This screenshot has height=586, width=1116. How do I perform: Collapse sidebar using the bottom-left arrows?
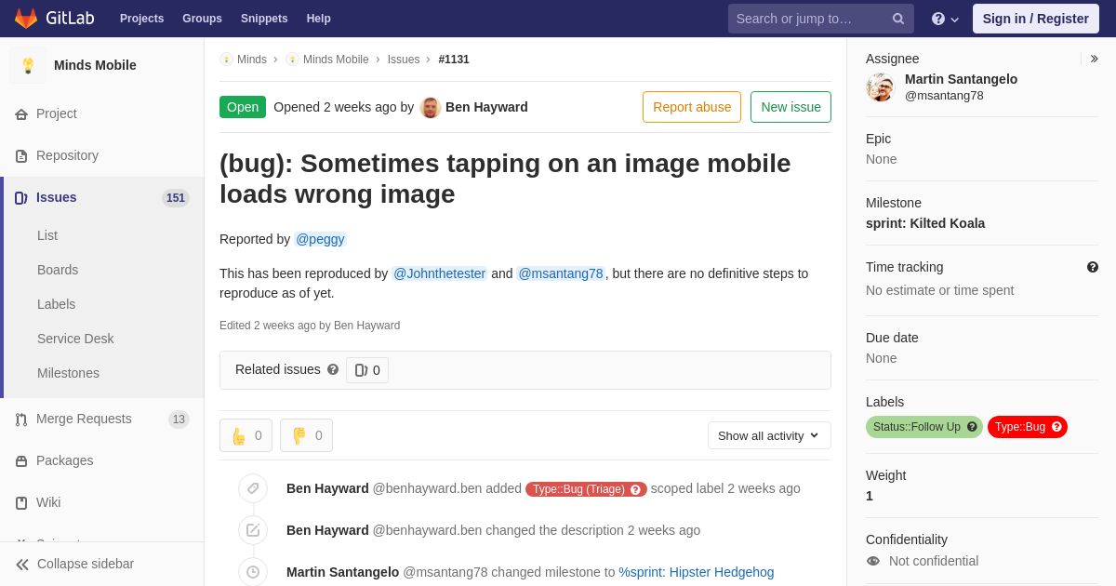click(74, 564)
